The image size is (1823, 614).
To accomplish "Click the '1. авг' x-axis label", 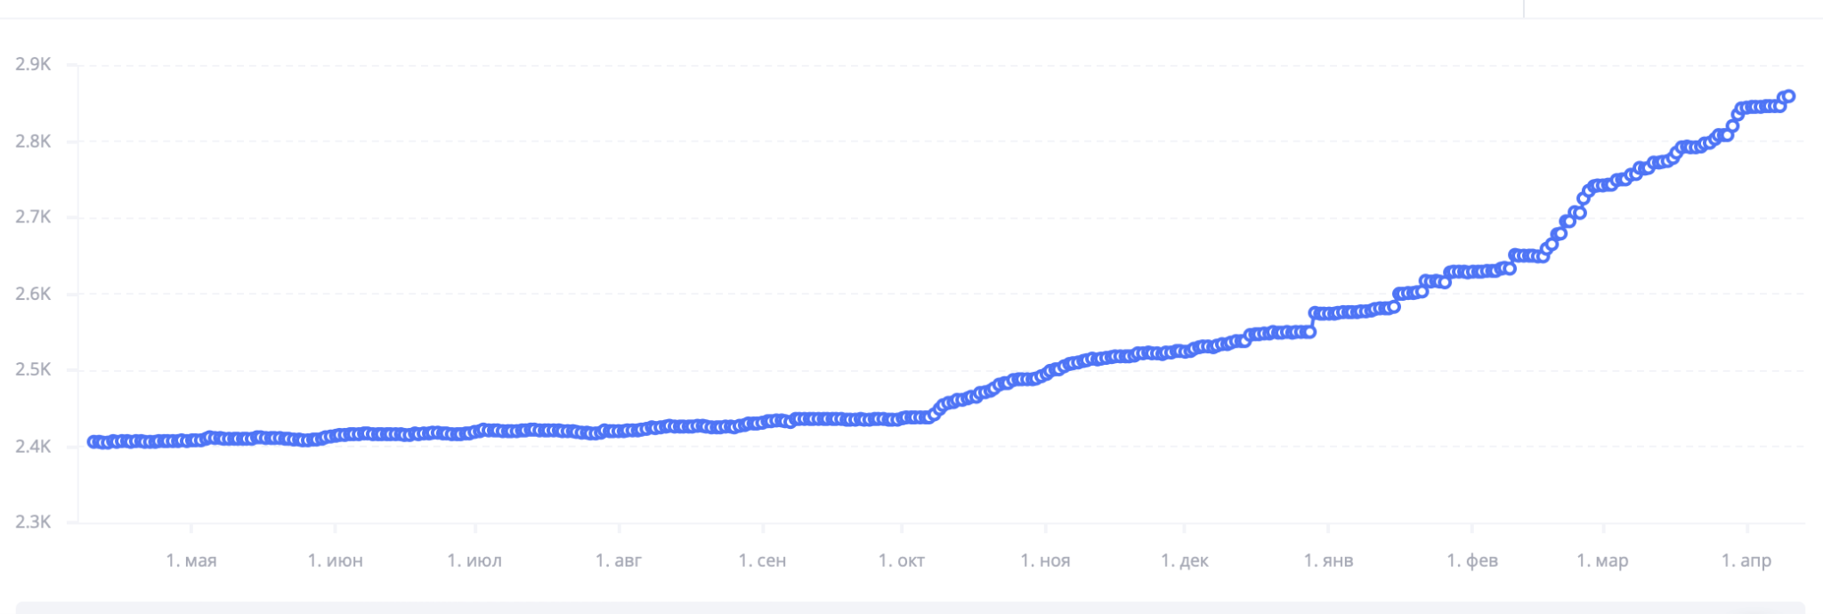I will pos(619,561).
